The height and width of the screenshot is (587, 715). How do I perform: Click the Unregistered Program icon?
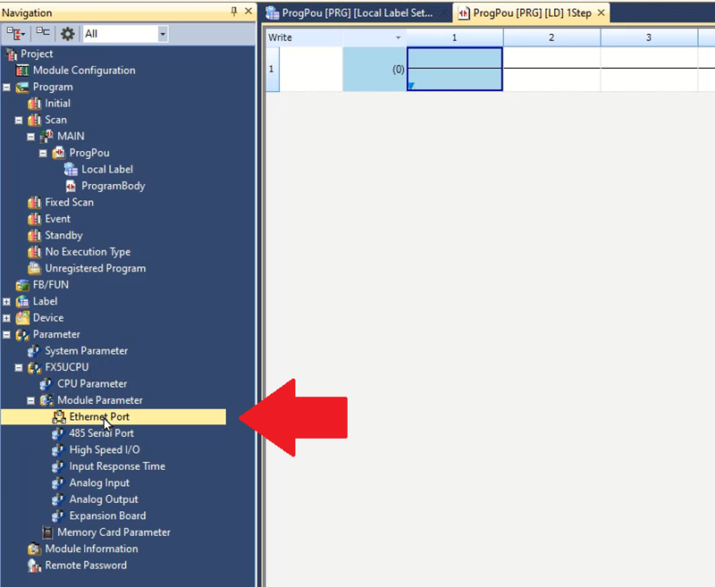click(x=34, y=268)
